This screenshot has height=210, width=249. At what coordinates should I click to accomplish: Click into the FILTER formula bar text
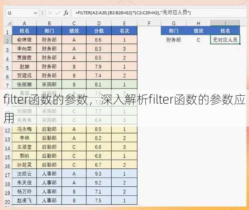tap(133, 12)
